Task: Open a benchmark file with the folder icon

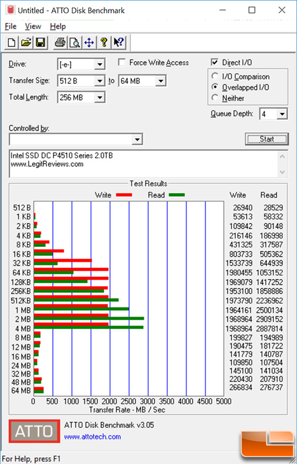Action: [x=26, y=43]
